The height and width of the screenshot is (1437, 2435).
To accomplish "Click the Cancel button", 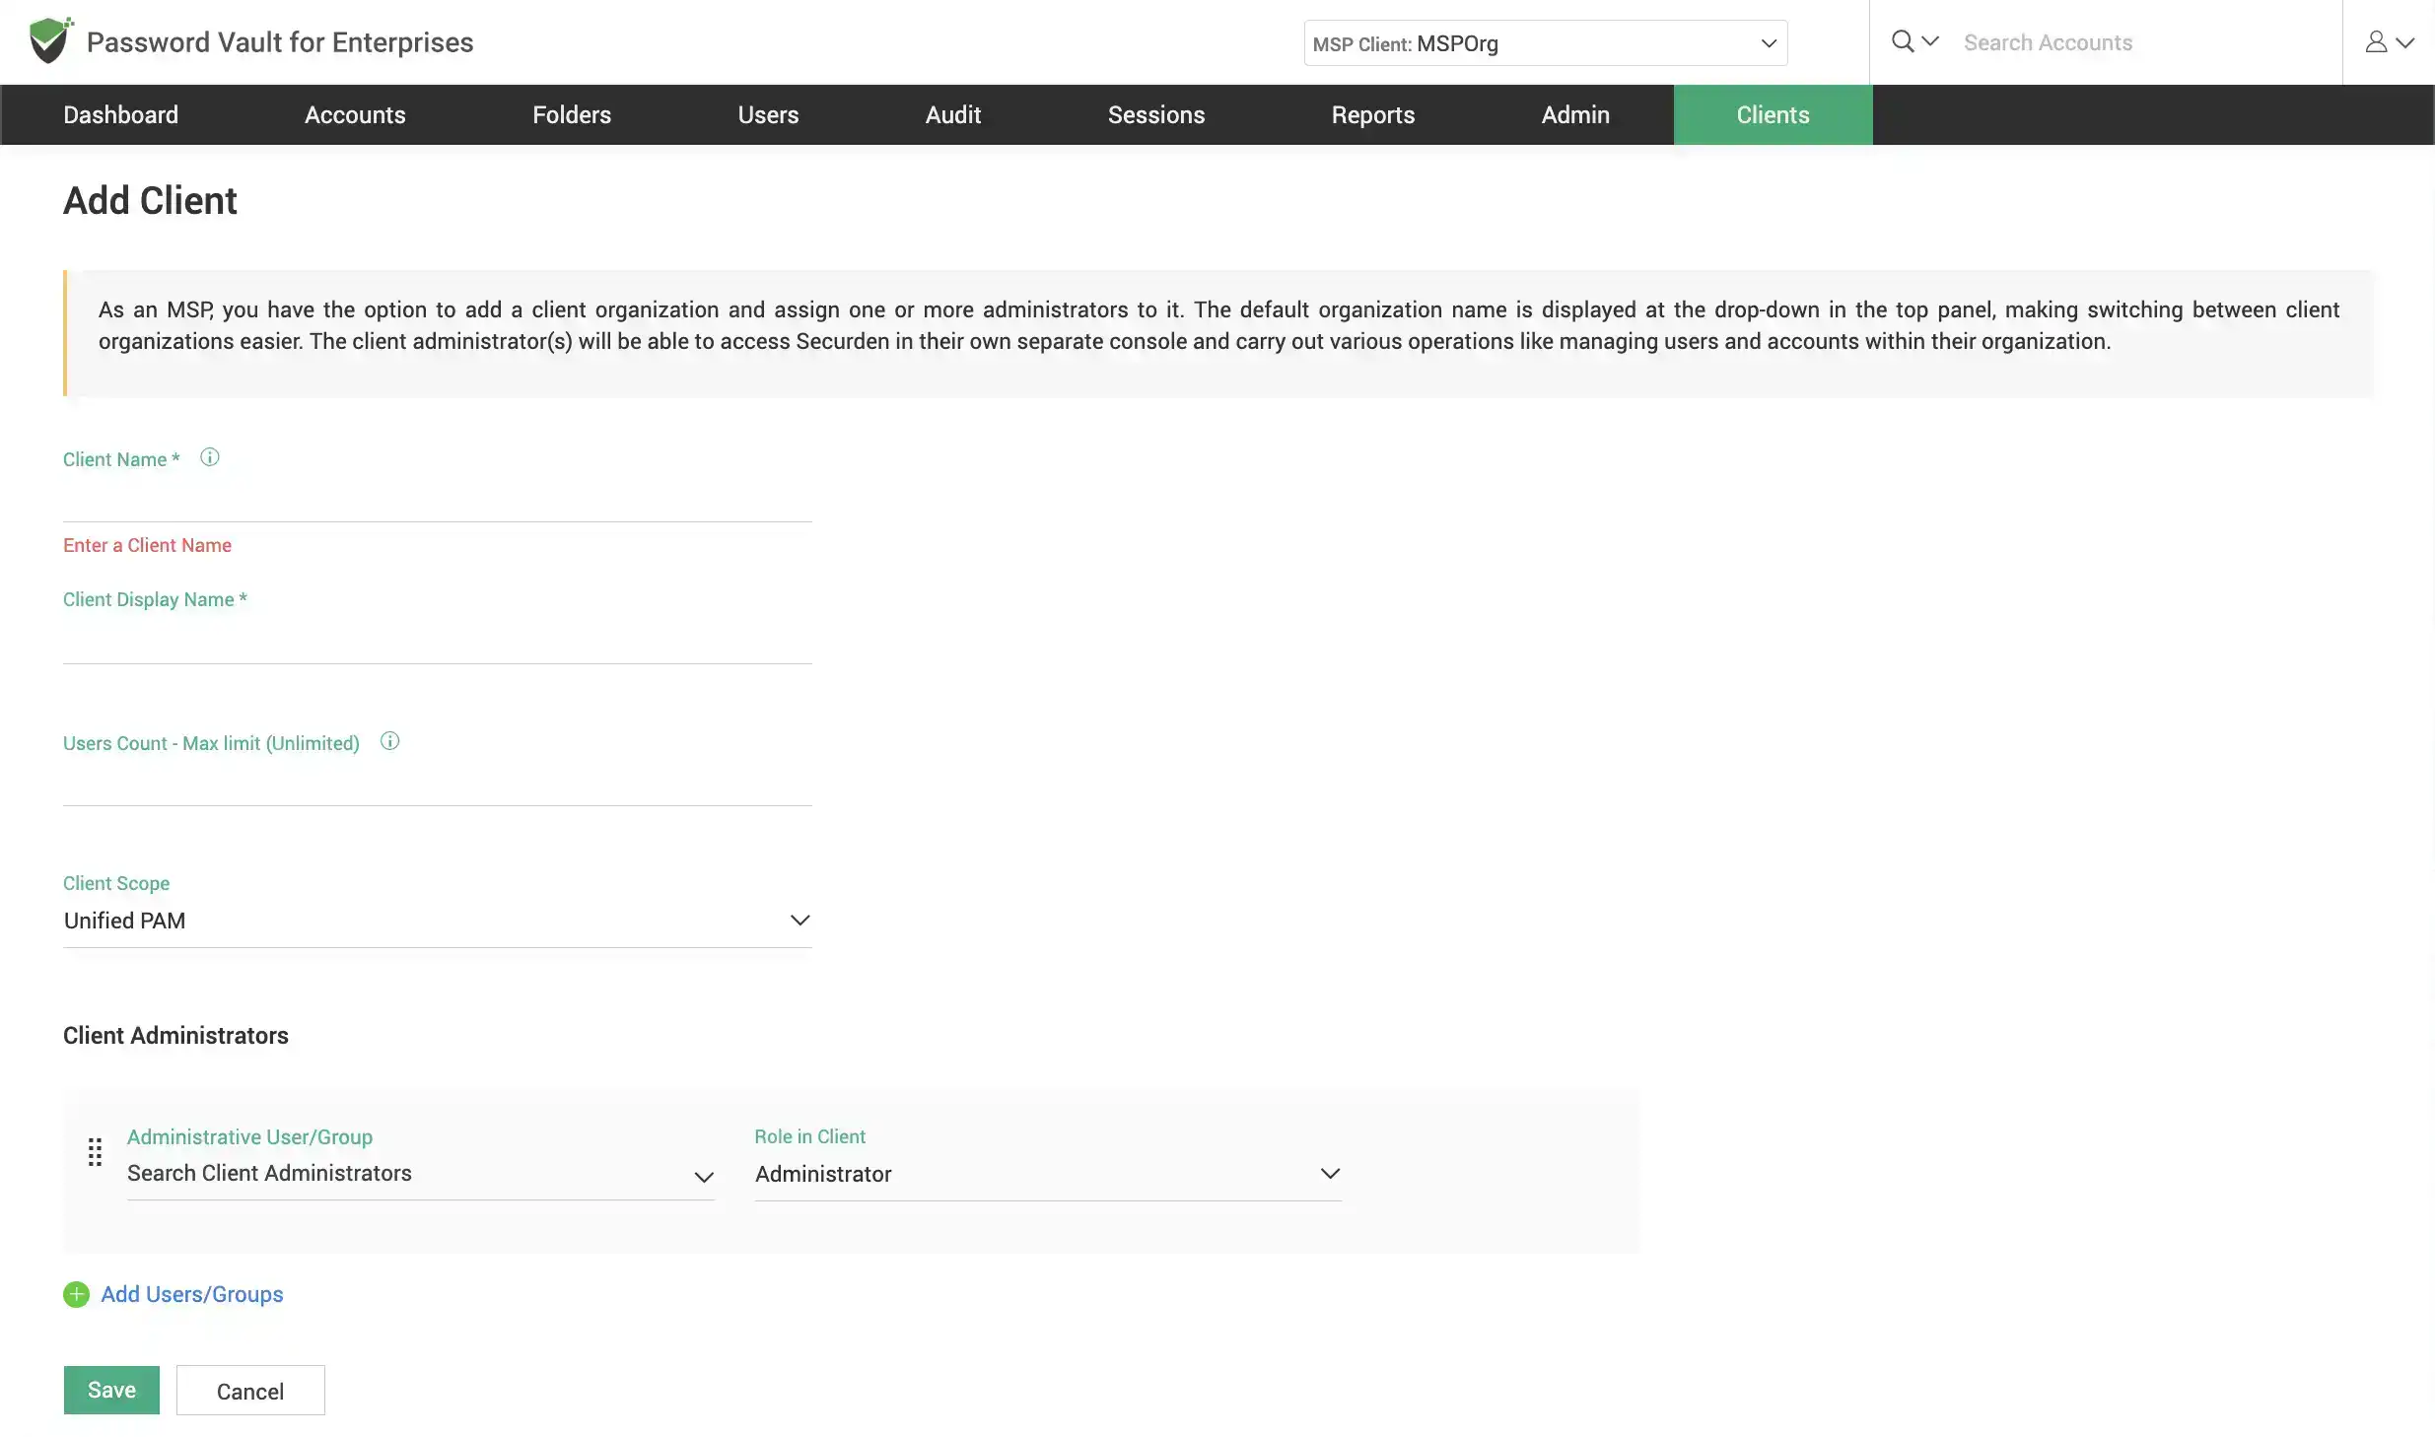I will 250,1391.
